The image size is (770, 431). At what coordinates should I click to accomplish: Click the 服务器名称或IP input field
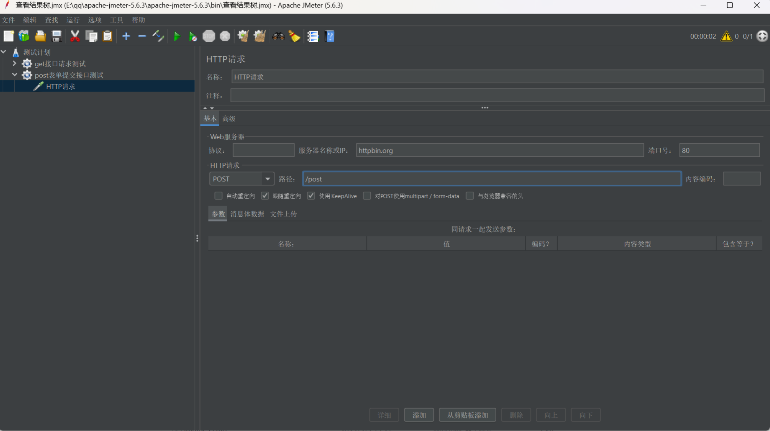(x=499, y=150)
